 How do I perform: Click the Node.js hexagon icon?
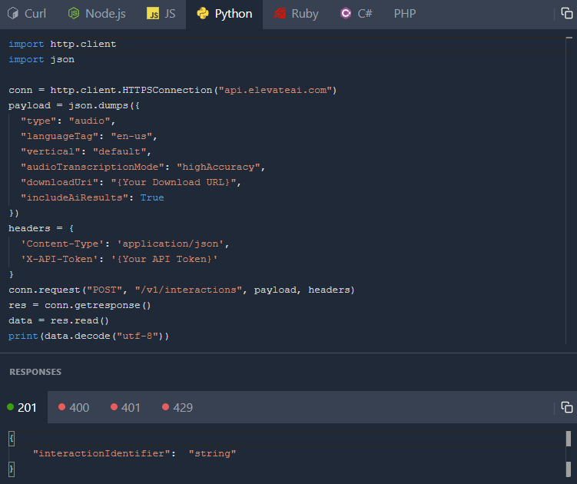74,14
